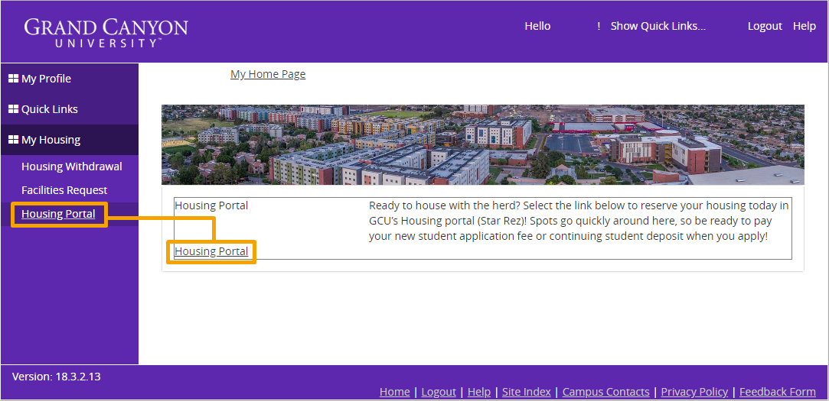View the Privacy Policy footer link
This screenshot has height=401, width=829.
click(x=695, y=392)
